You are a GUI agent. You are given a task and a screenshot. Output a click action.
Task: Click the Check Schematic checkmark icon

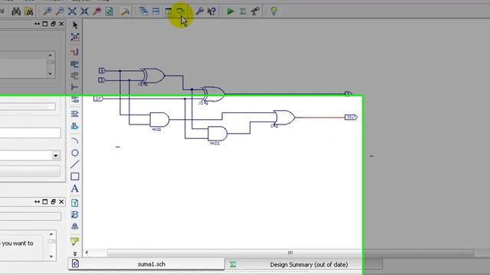(75, 241)
